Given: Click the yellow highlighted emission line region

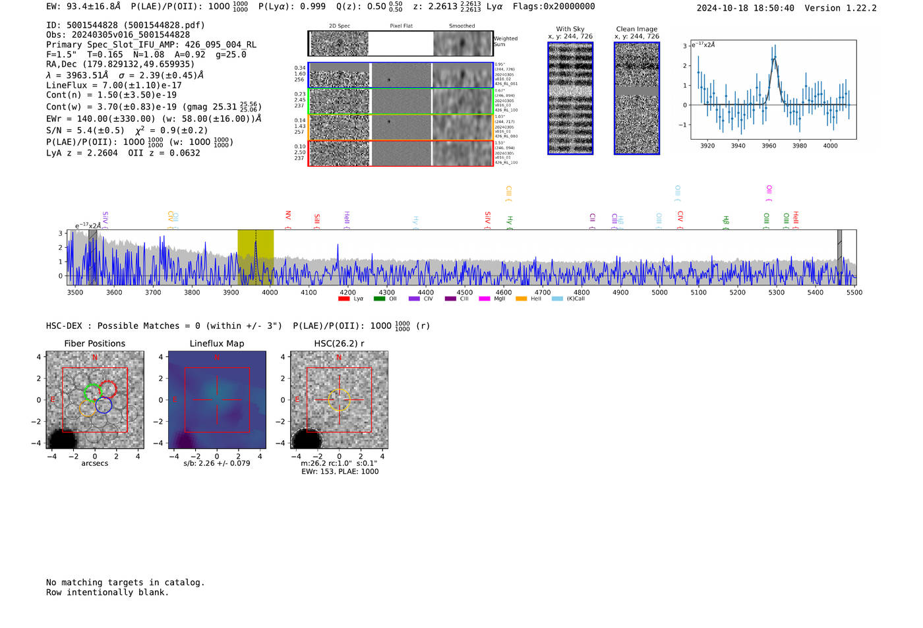Looking at the screenshot, I should [256, 257].
